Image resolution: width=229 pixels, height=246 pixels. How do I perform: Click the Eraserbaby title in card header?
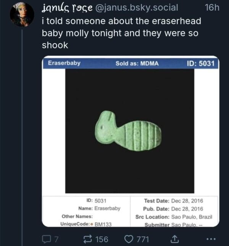tap(64, 63)
